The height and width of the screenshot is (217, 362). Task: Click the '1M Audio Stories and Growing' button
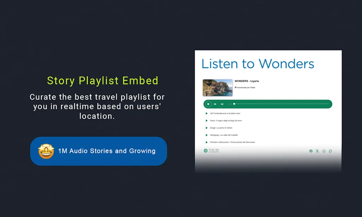click(98, 151)
